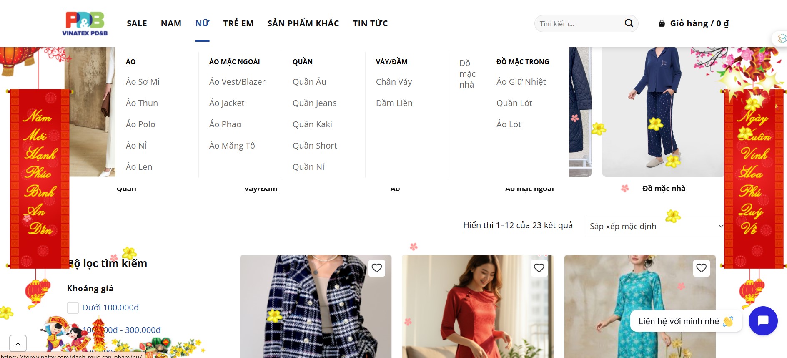The height and width of the screenshot is (358, 787).
Task: Click Liên hệ với mình nhé bubble
Action: click(686, 321)
